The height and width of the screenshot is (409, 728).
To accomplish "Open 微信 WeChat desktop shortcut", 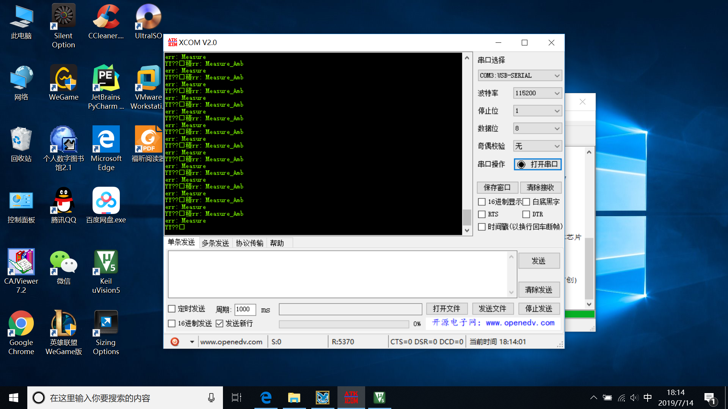I will coord(63,267).
